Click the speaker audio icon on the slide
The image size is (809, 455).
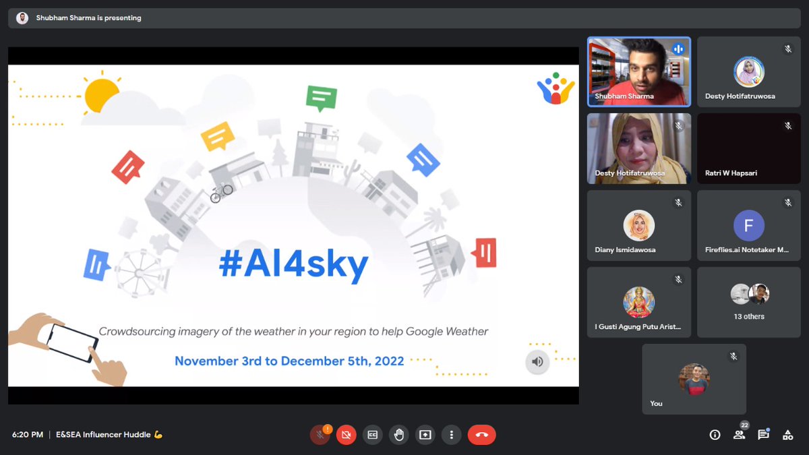(537, 362)
